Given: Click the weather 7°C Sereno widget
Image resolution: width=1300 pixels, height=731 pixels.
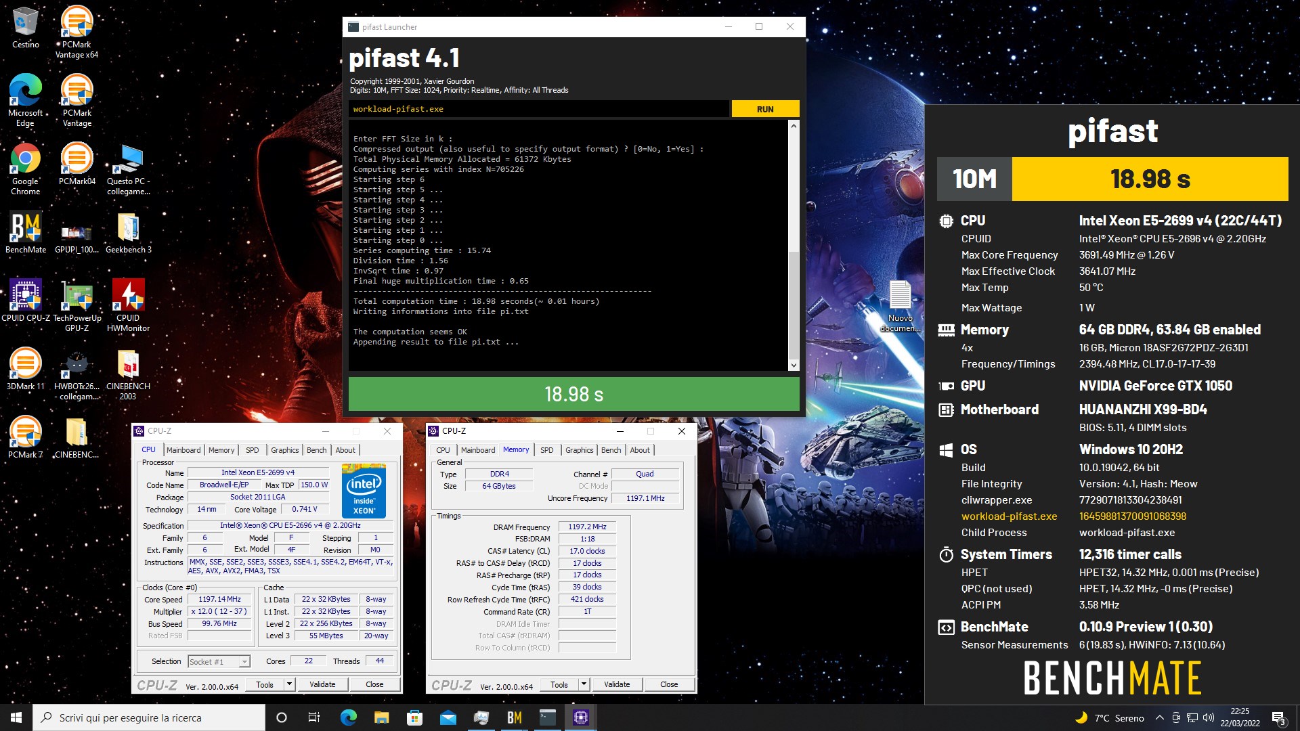Looking at the screenshot, I should (x=1110, y=717).
